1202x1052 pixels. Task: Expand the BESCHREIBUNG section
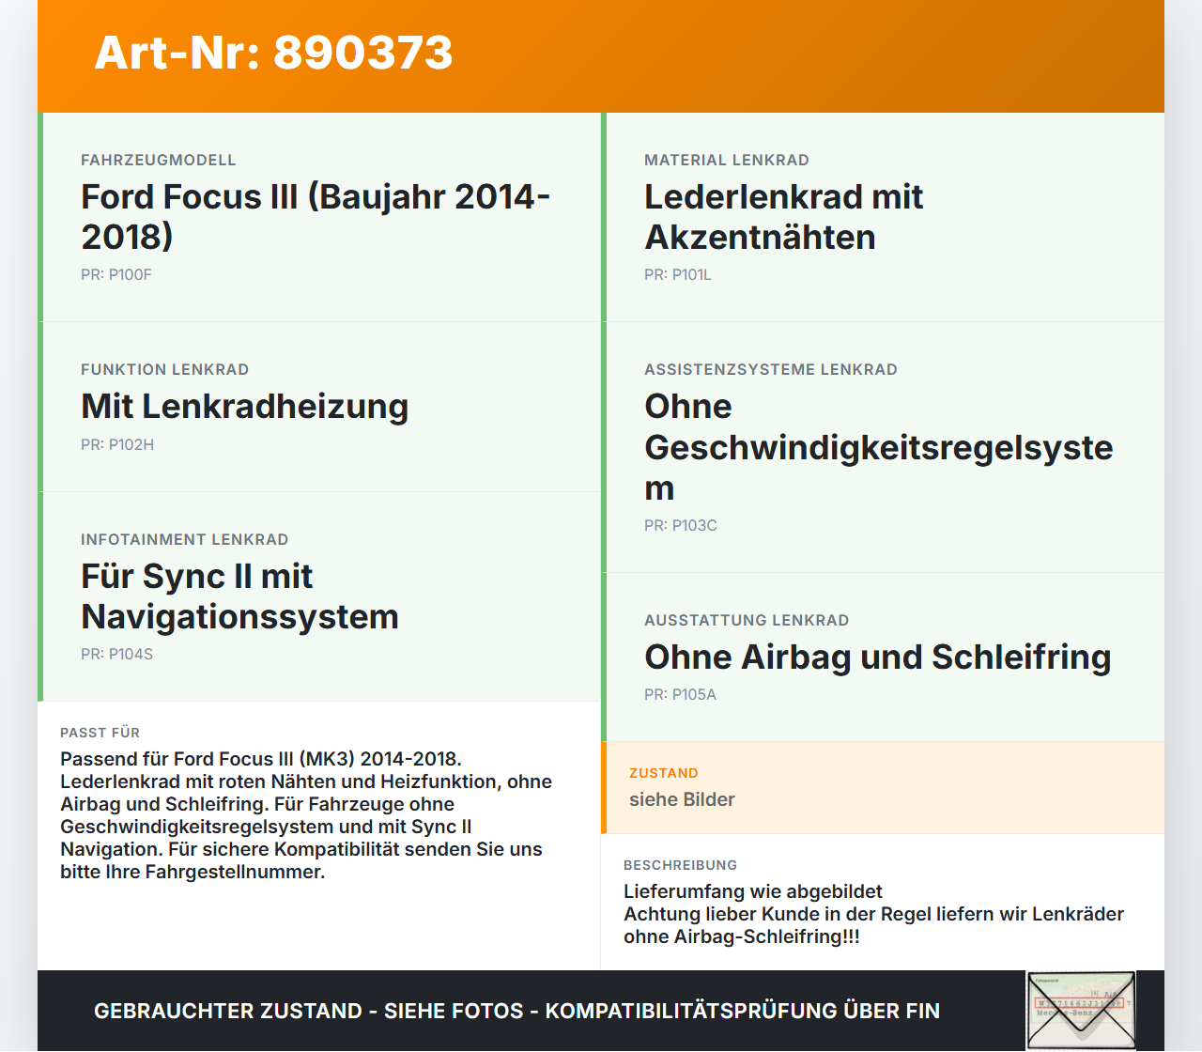[680, 865]
